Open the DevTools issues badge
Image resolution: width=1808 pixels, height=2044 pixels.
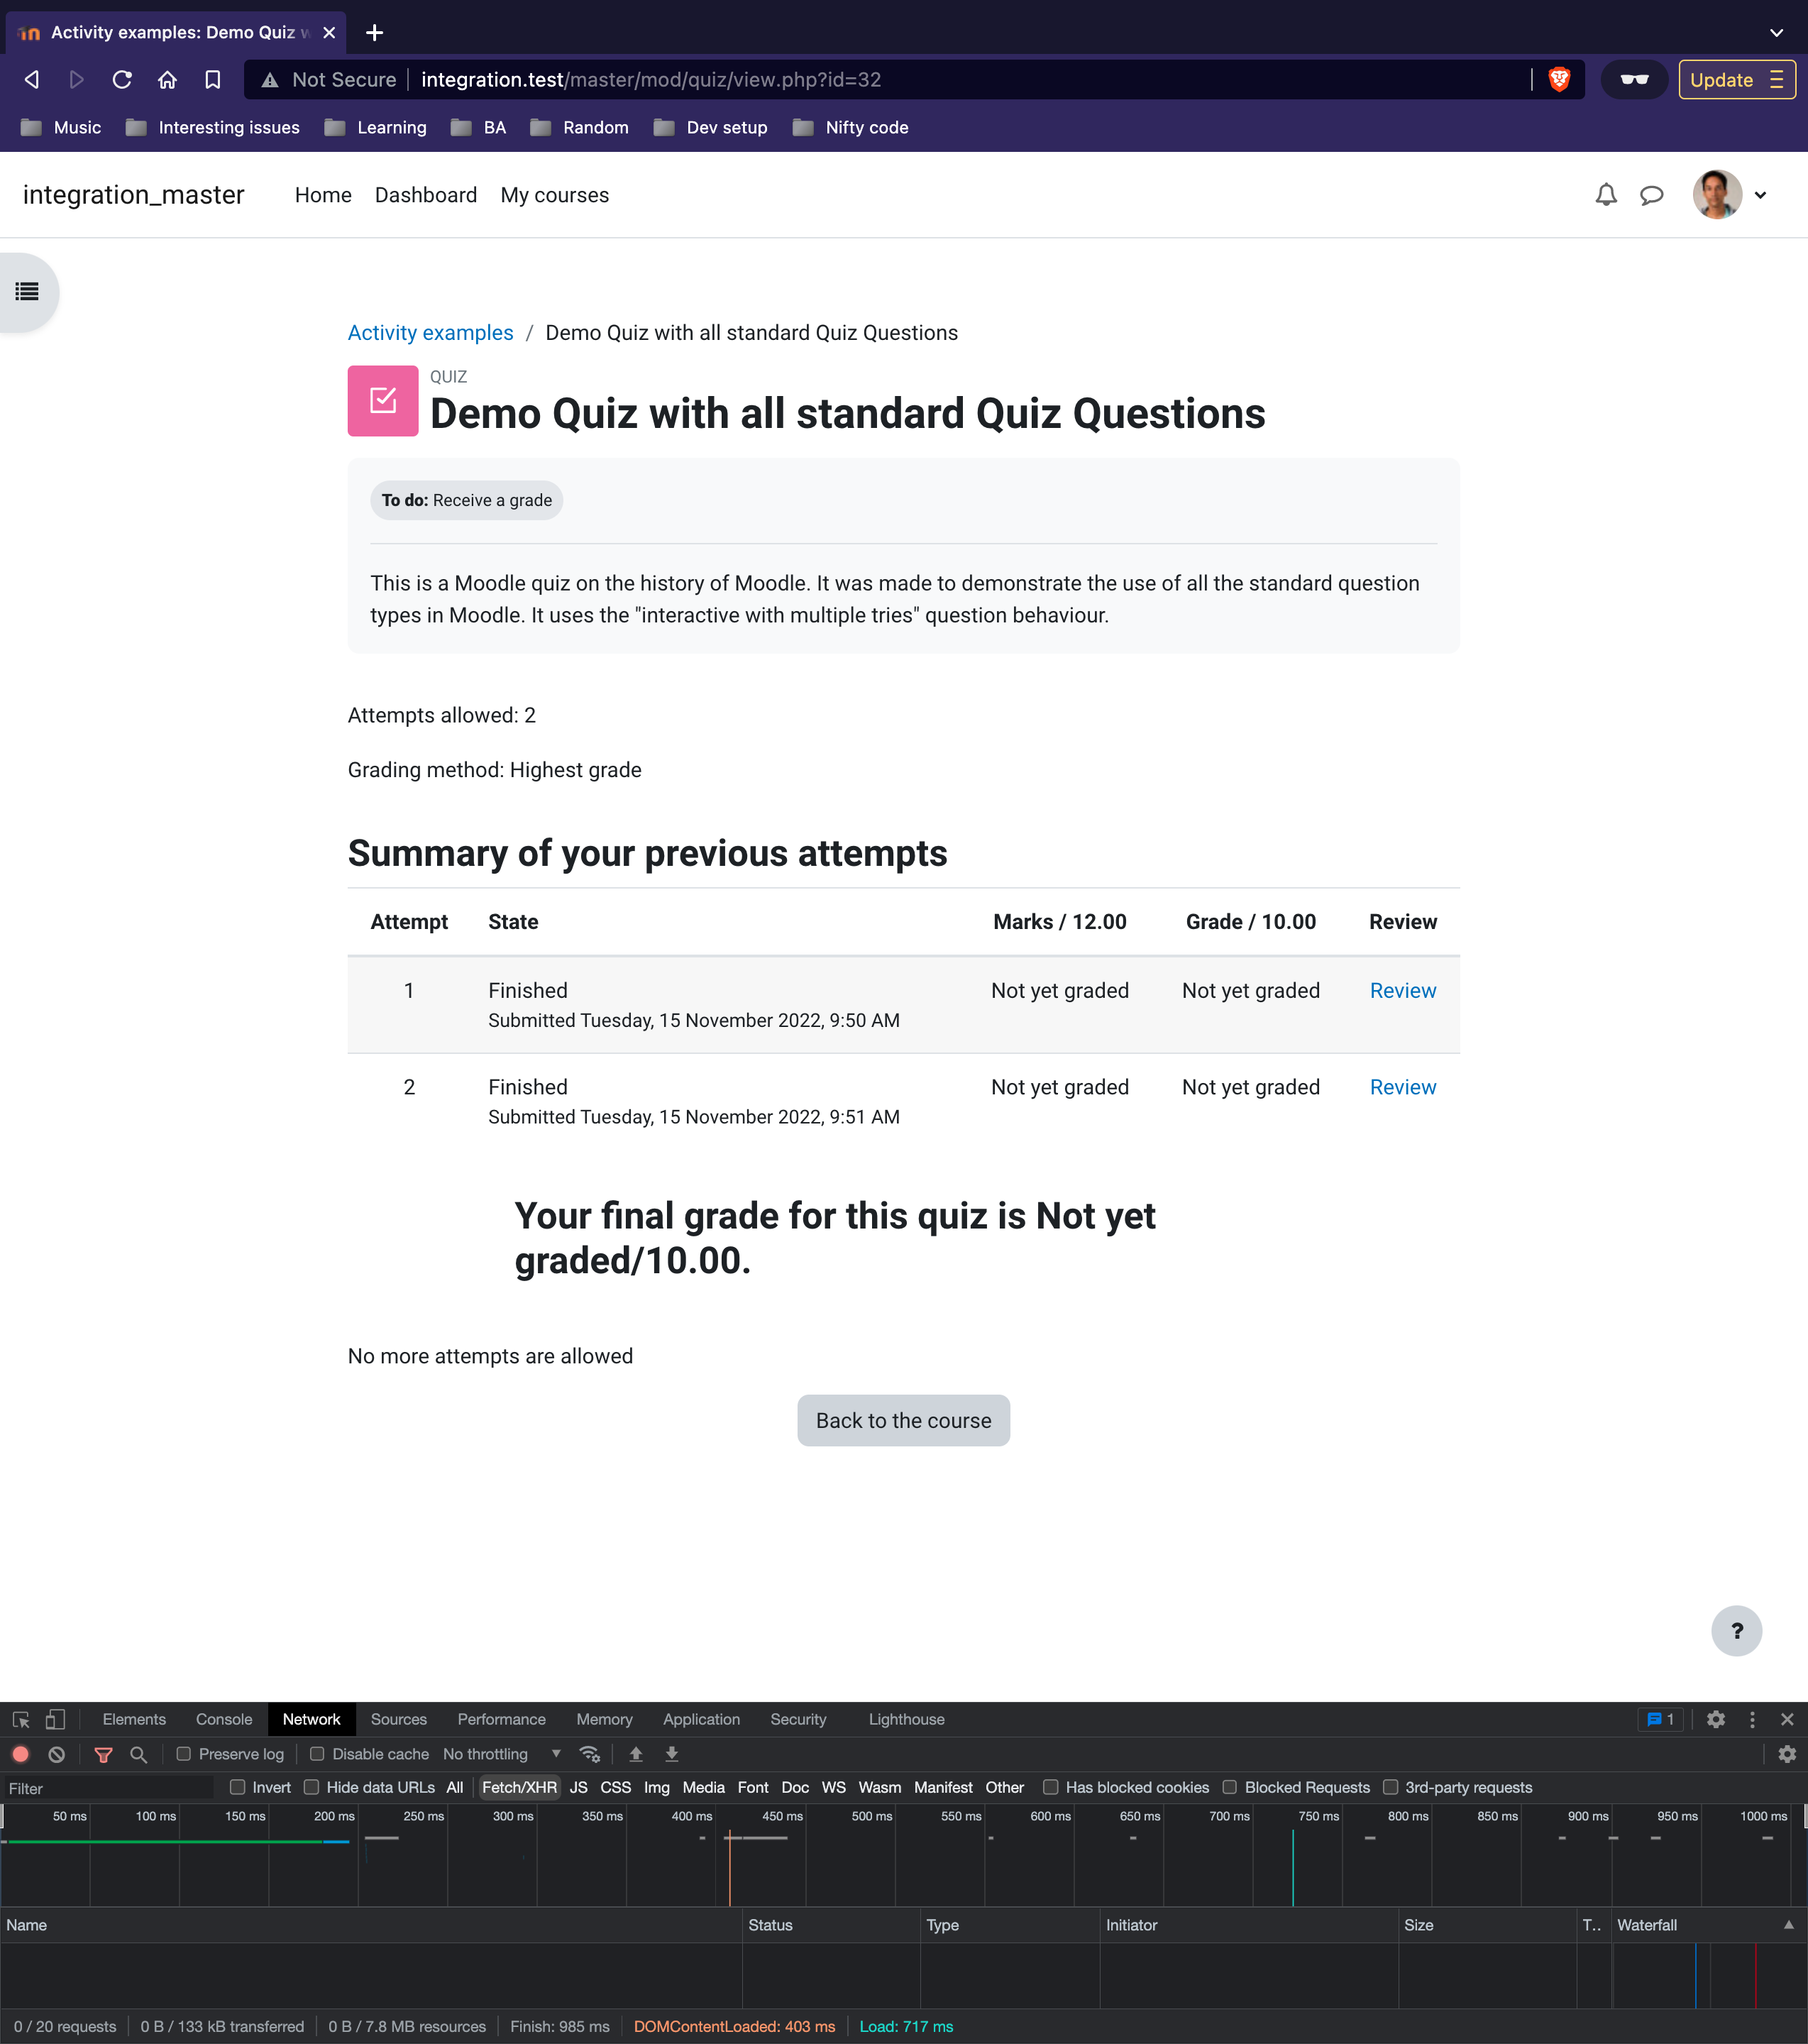click(x=1661, y=1719)
